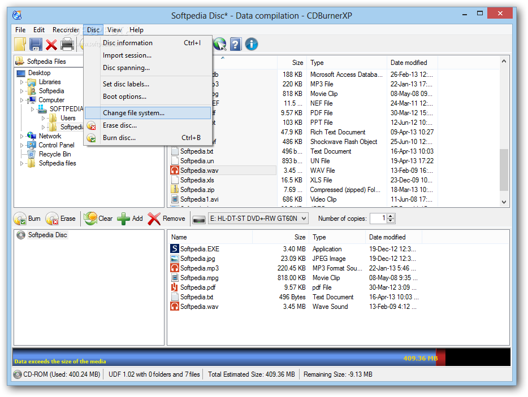
Task: Click the Remove button
Action: click(167, 219)
